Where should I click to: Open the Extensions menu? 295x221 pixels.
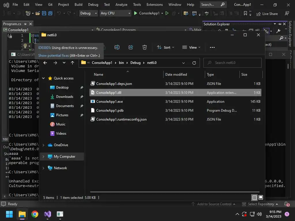(155, 5)
